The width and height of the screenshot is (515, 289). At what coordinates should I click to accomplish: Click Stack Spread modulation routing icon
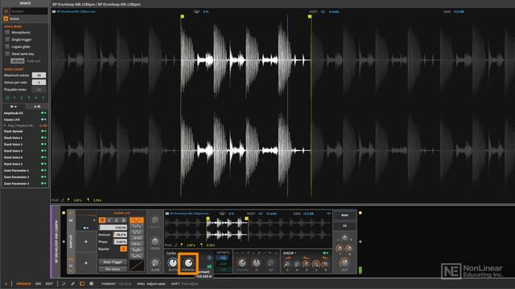[x=43, y=131]
